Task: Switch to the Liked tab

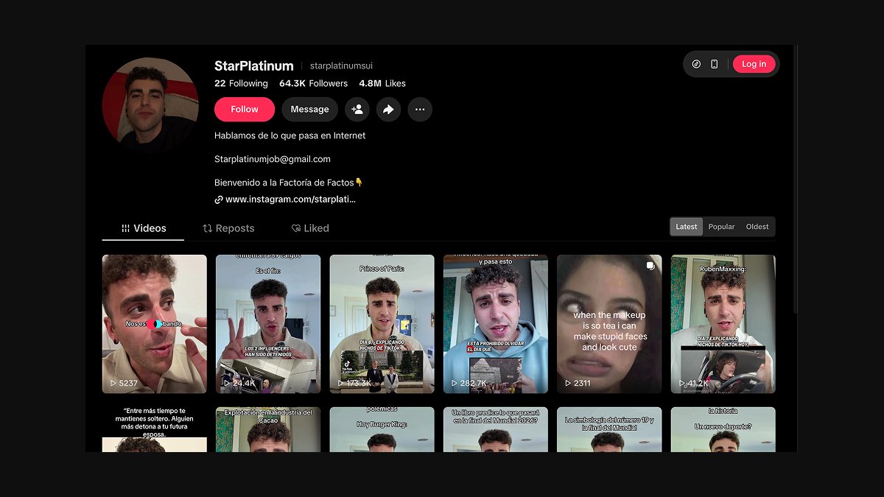Action: [310, 228]
